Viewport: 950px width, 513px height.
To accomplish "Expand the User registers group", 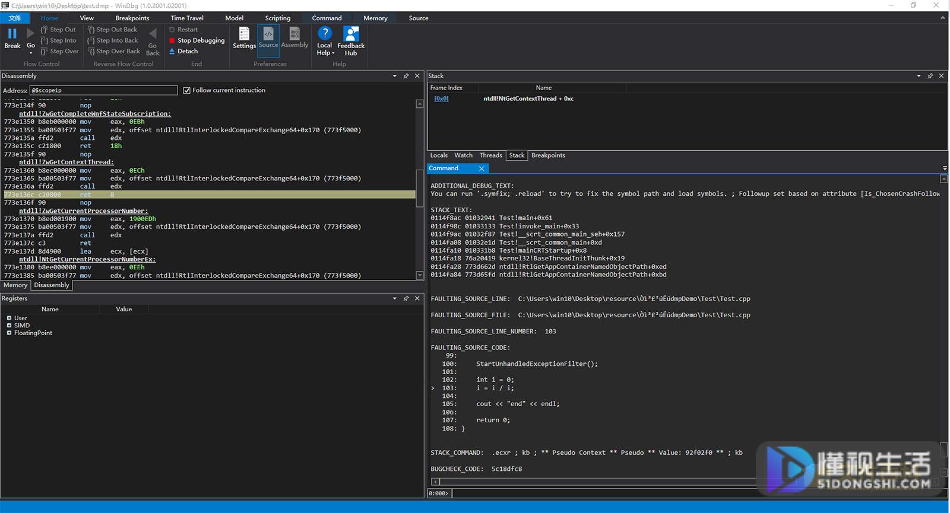I will pyautogui.click(x=9, y=318).
